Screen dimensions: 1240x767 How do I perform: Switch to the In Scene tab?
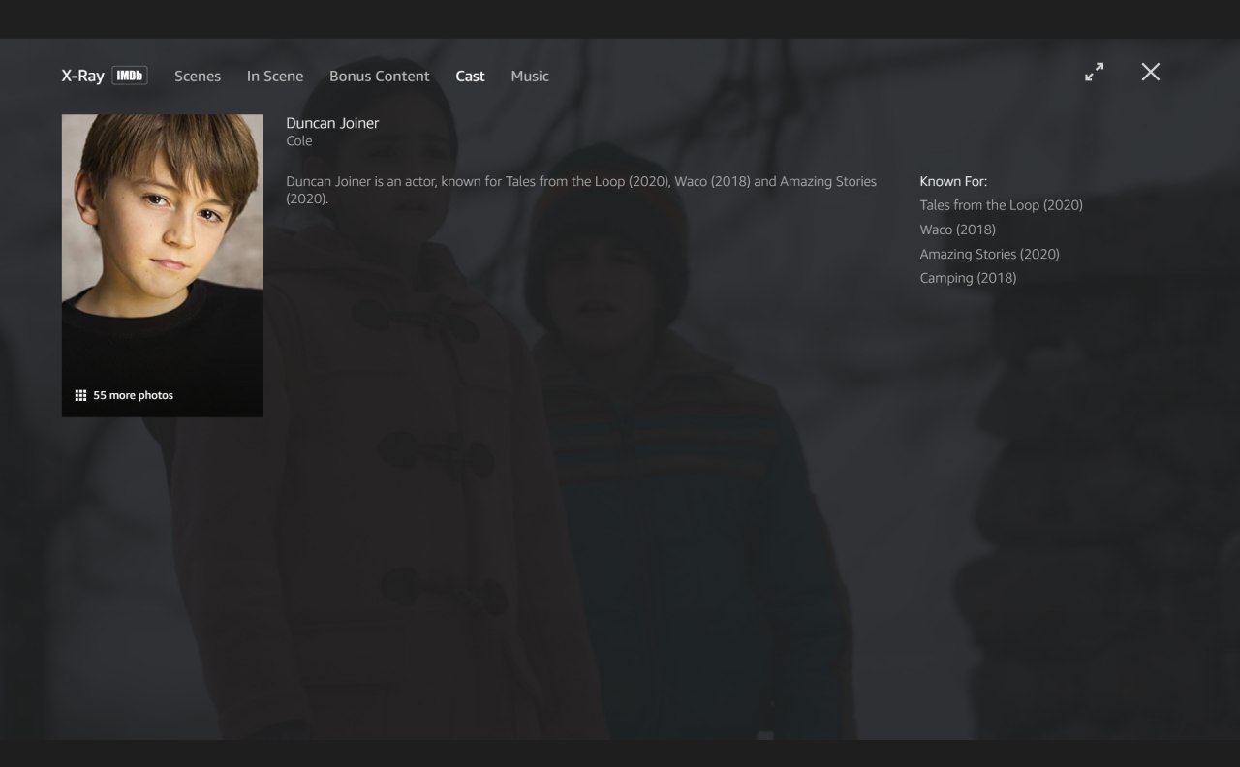(x=275, y=76)
